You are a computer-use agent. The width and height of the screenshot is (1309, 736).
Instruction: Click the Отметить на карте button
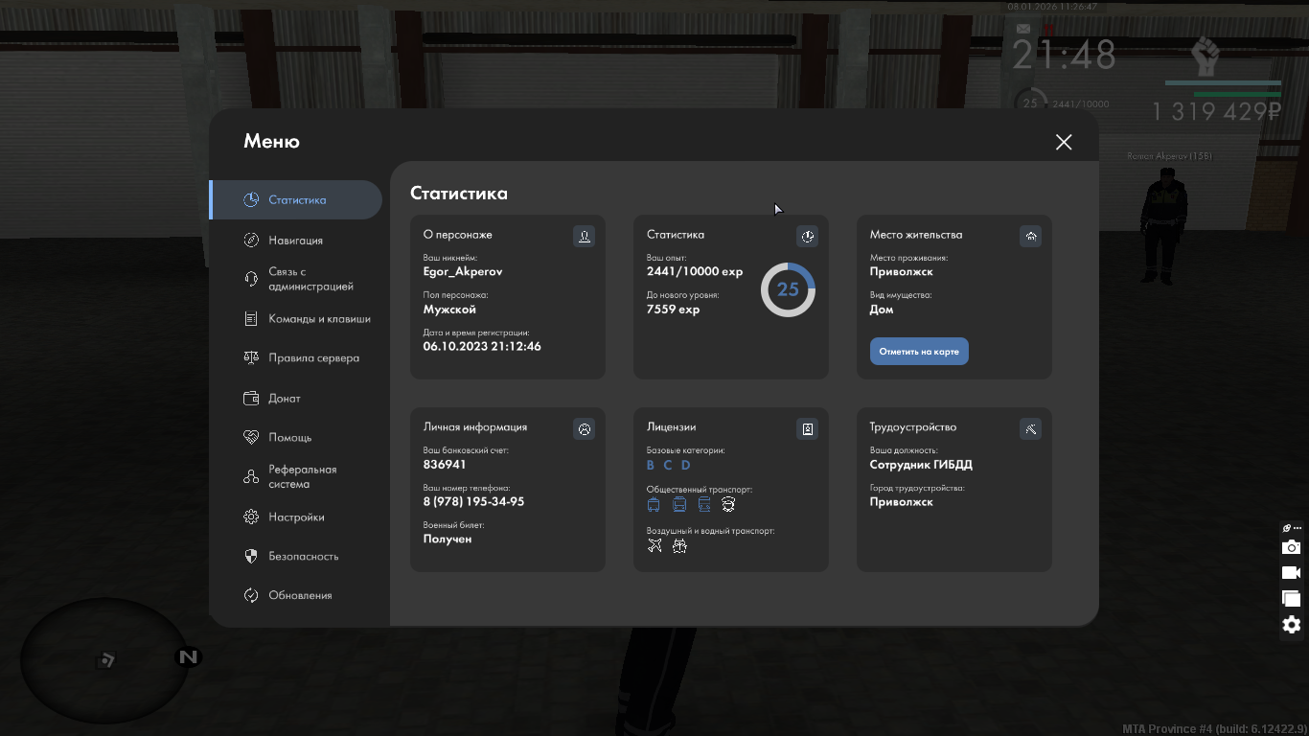(x=919, y=351)
